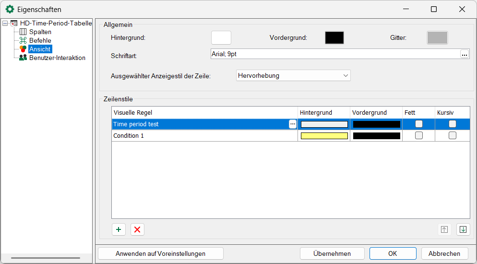Enable Kursiv for Condition 1

coord(453,135)
